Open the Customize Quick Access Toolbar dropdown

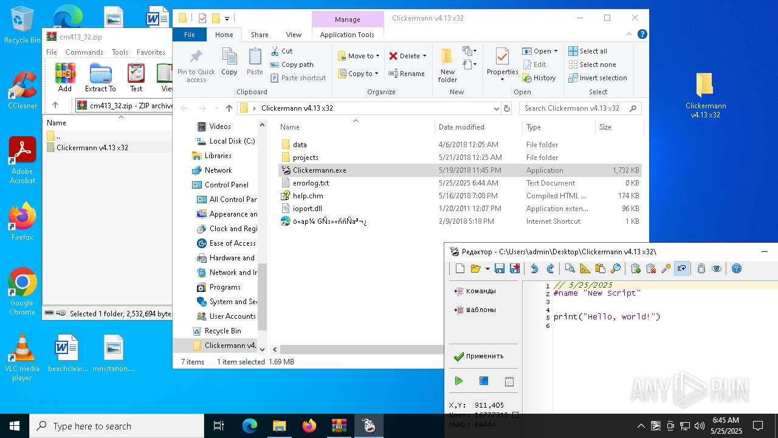pos(227,18)
